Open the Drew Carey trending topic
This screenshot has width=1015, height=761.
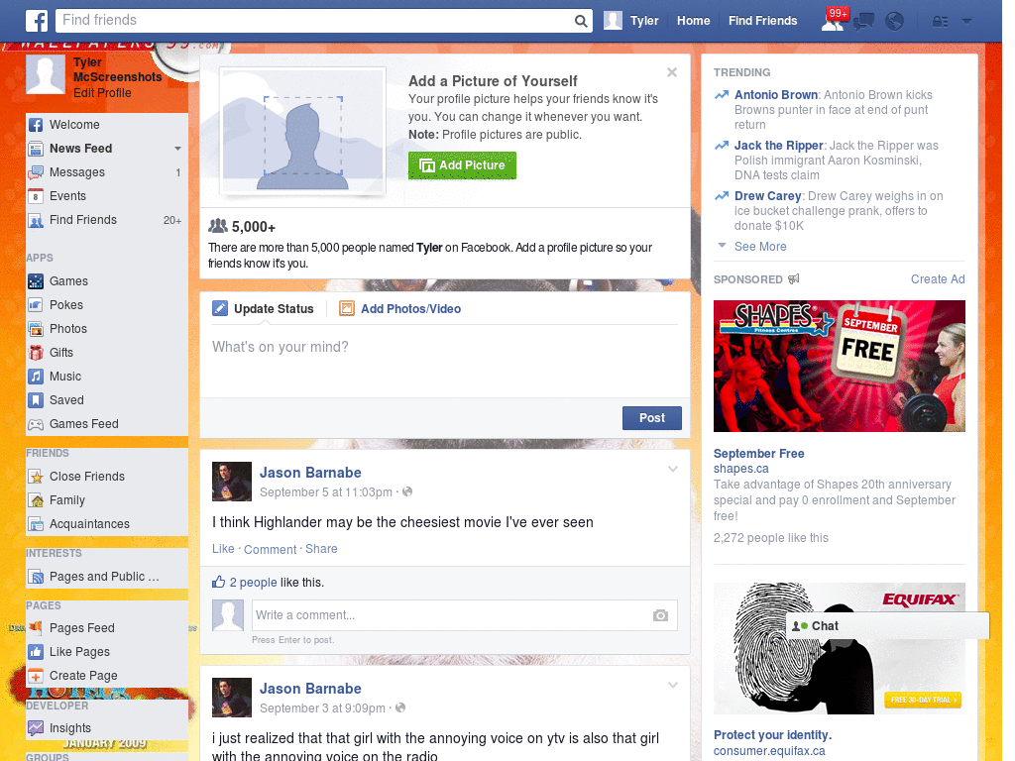click(768, 195)
